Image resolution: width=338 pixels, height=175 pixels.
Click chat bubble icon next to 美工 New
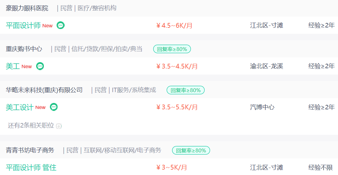coord(40,66)
